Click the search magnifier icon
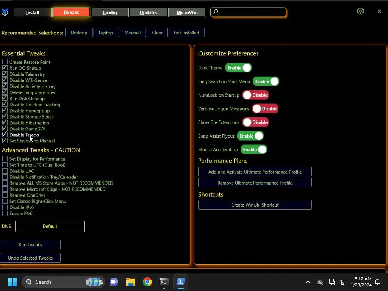388x291 pixels. click(215, 12)
